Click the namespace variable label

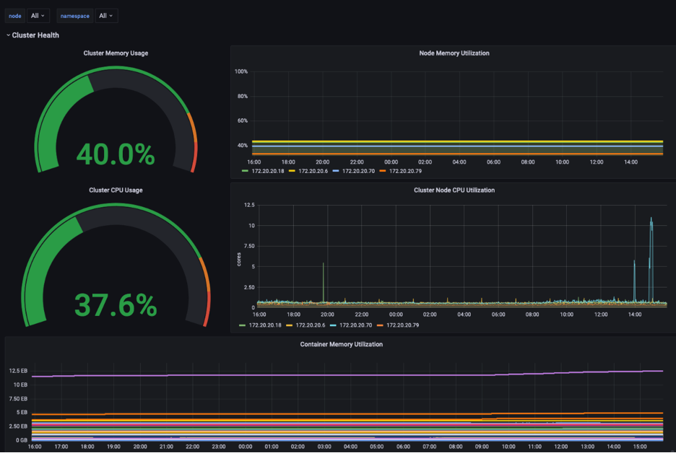75,16
